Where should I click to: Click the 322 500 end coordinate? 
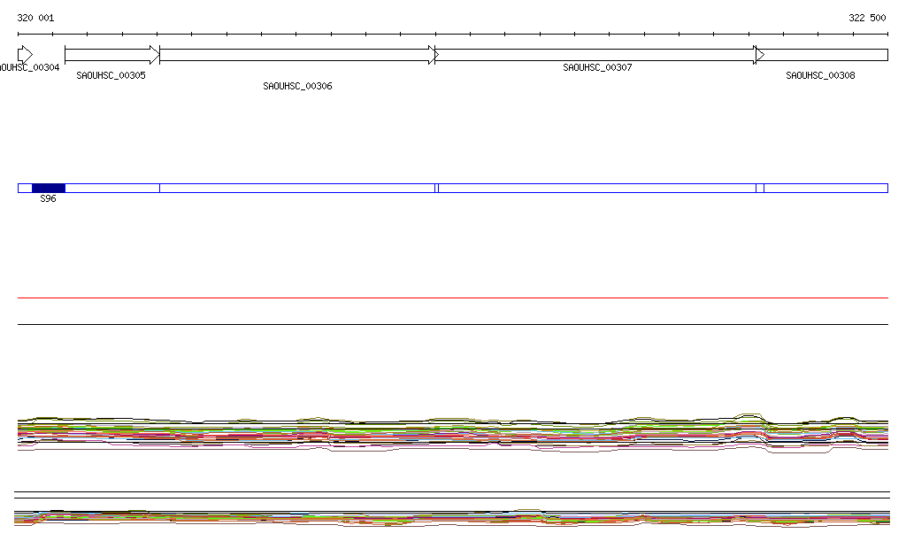point(867,18)
